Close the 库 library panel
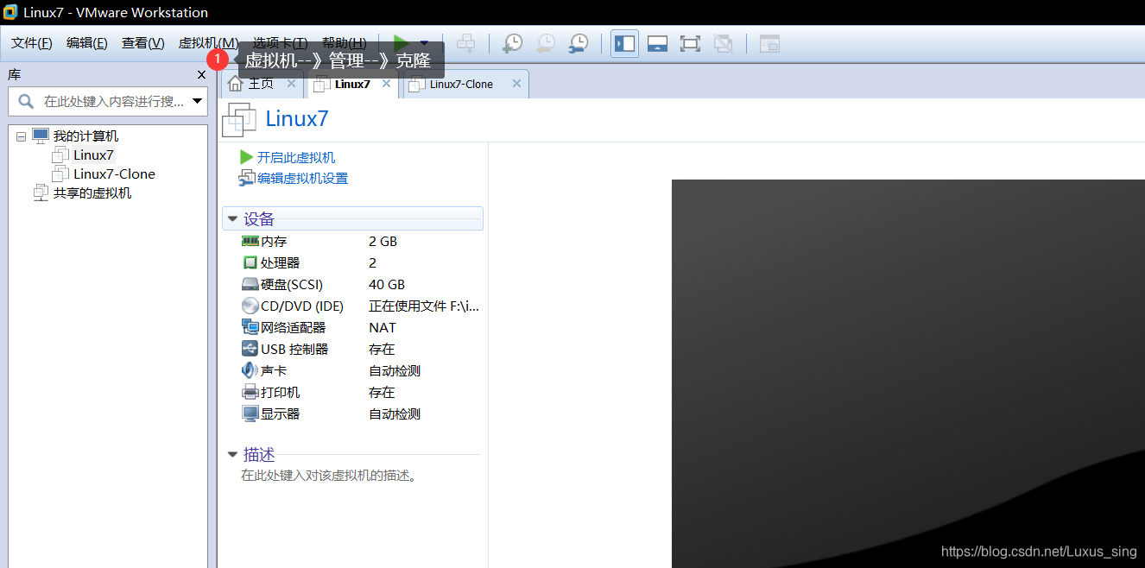 click(x=201, y=75)
